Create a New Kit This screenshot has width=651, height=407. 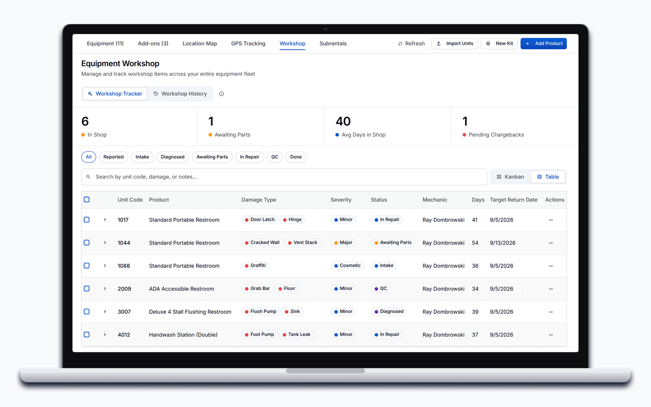[499, 44]
